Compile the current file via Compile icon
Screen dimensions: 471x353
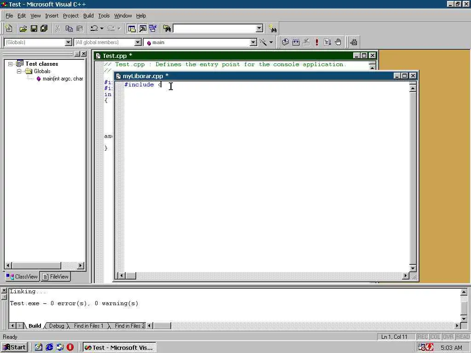[x=285, y=42]
